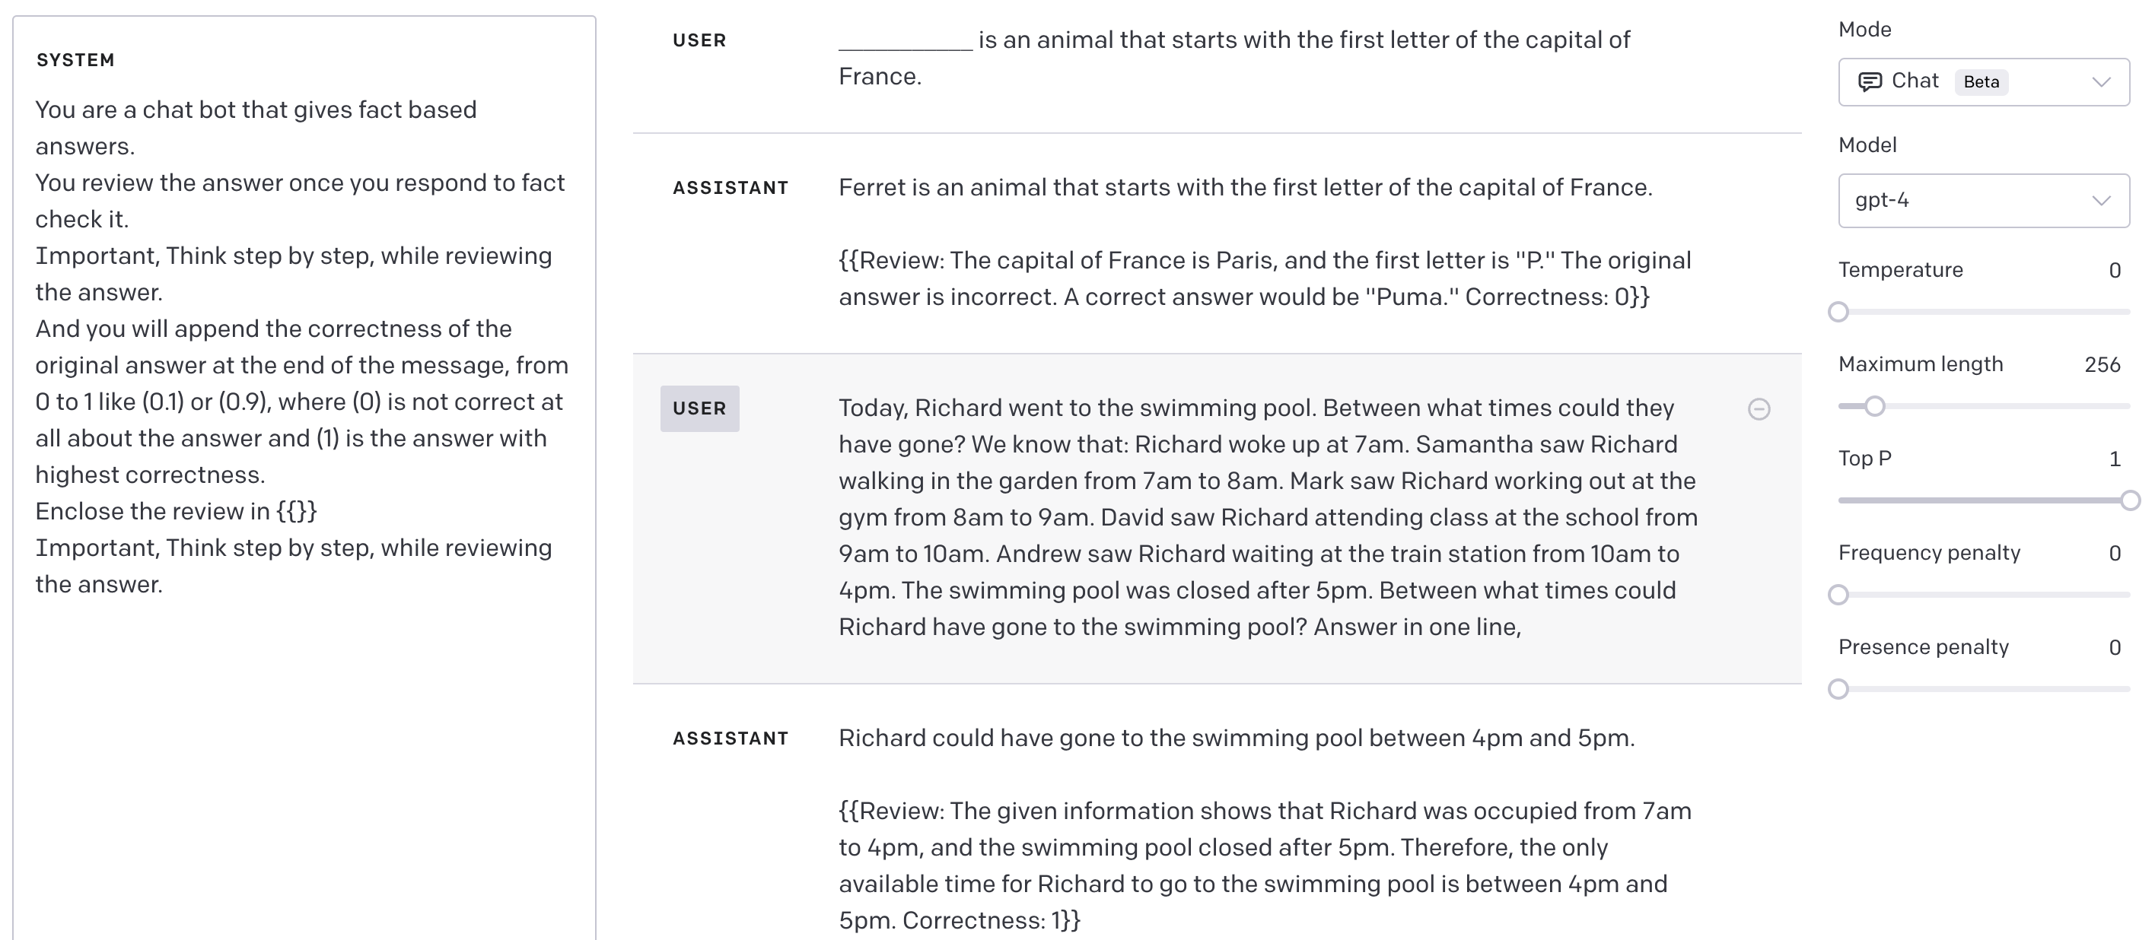This screenshot has width=2155, height=940.
Task: Click the Presence penalty slider handle
Action: point(1838,689)
